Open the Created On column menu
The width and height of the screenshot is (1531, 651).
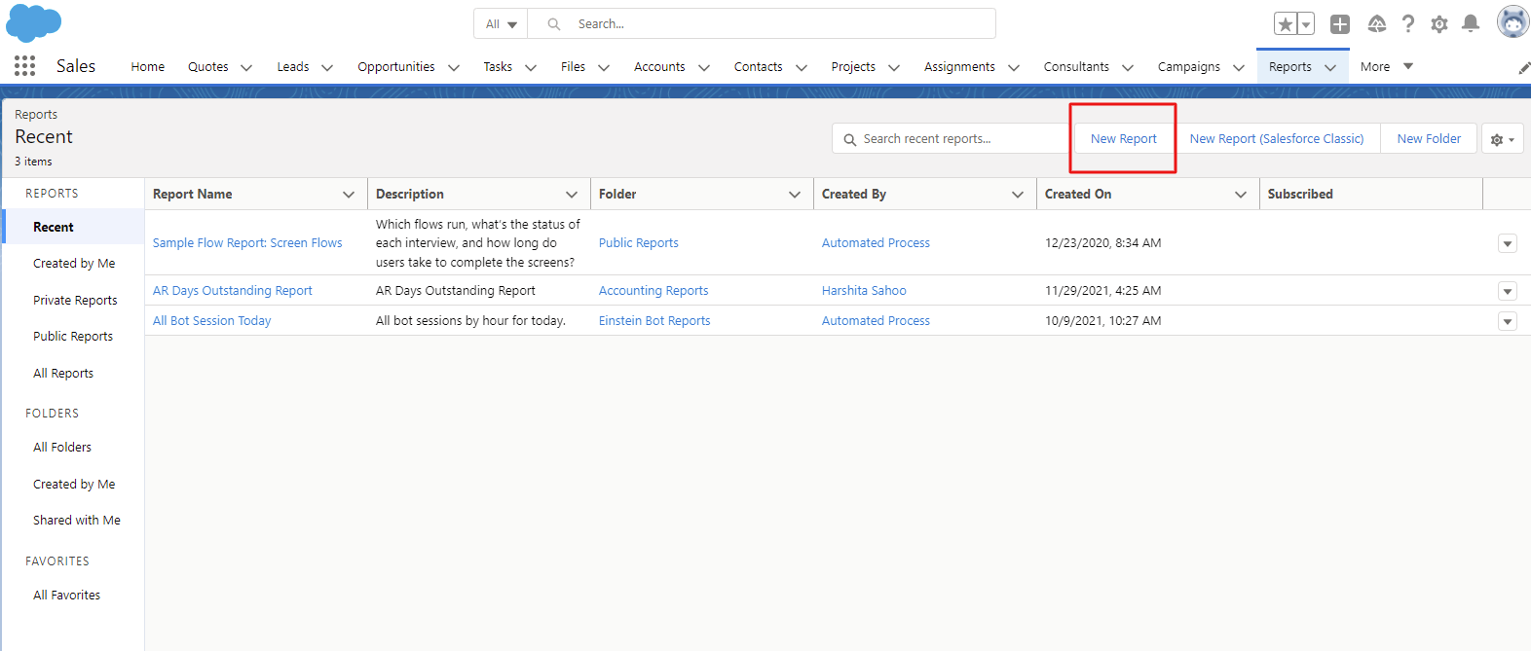click(x=1241, y=195)
